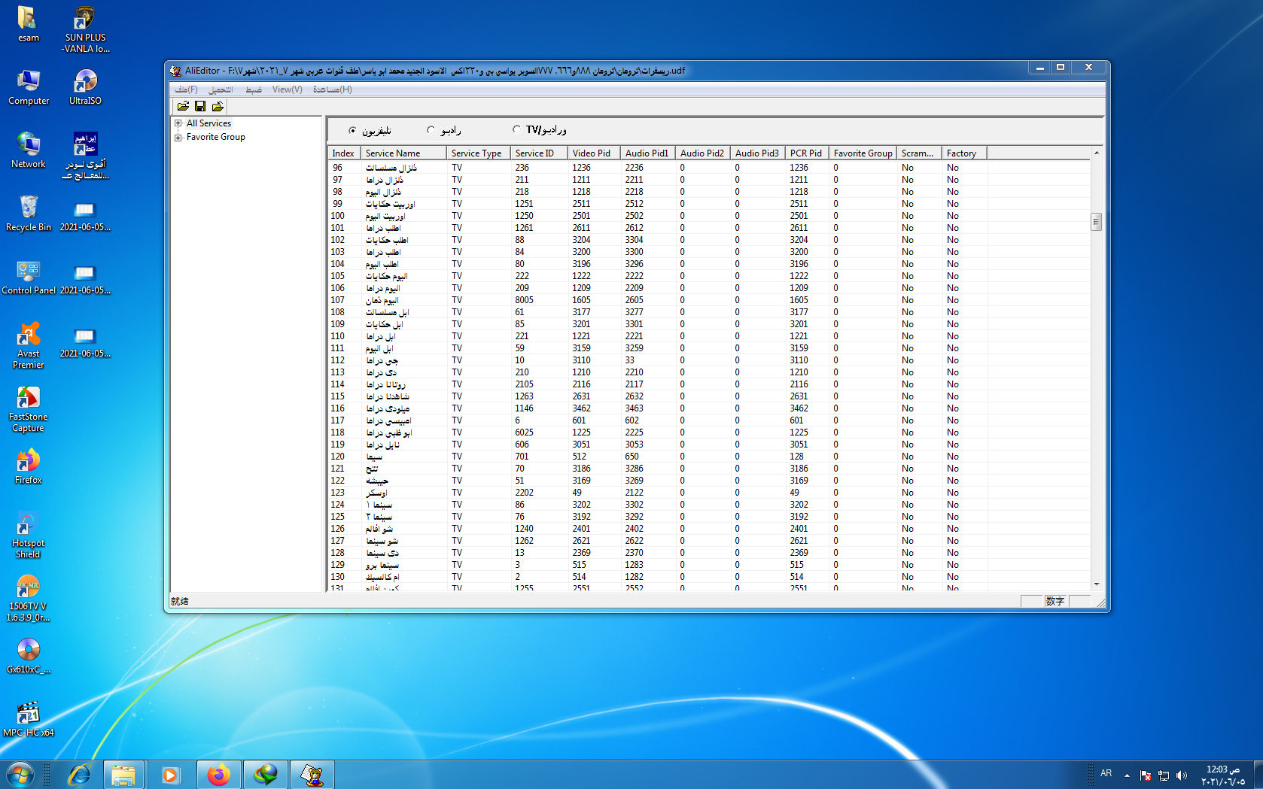Click scroll down arrow of service list
Screen dimensions: 1263x789
(x=1096, y=584)
